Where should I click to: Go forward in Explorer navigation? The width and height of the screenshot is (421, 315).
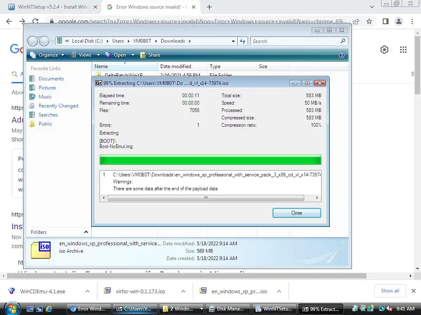pyautogui.click(x=44, y=41)
